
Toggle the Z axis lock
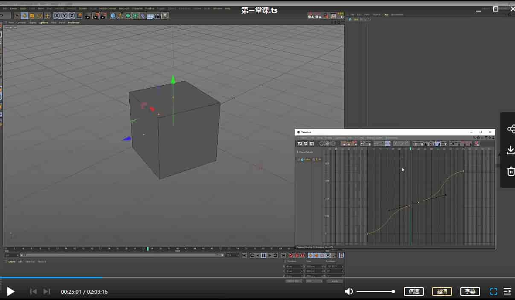(x=71, y=16)
